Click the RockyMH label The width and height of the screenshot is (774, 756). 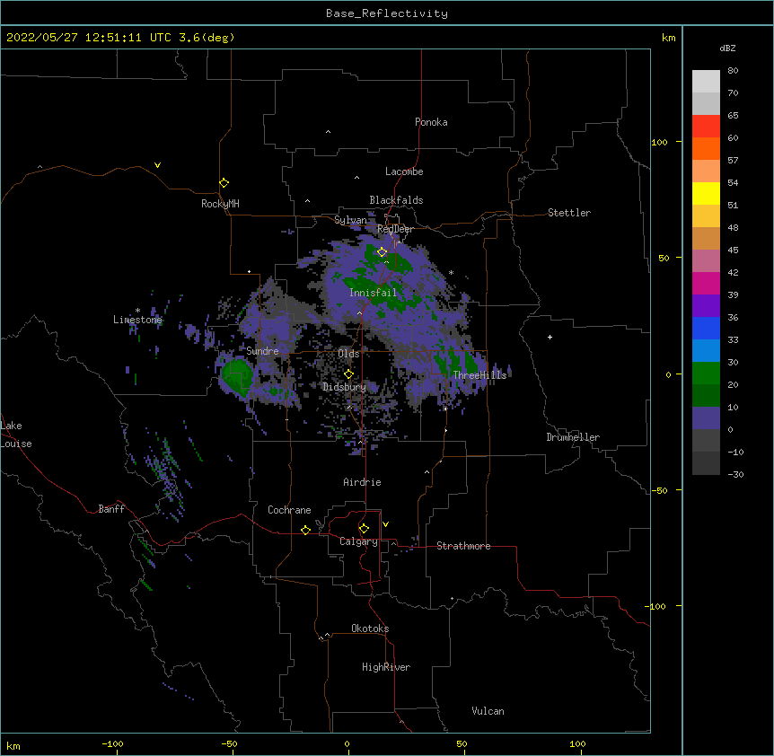220,204
